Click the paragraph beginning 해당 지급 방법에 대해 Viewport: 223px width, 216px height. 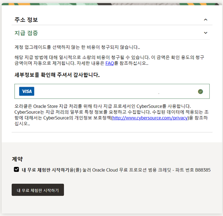click(x=109, y=60)
